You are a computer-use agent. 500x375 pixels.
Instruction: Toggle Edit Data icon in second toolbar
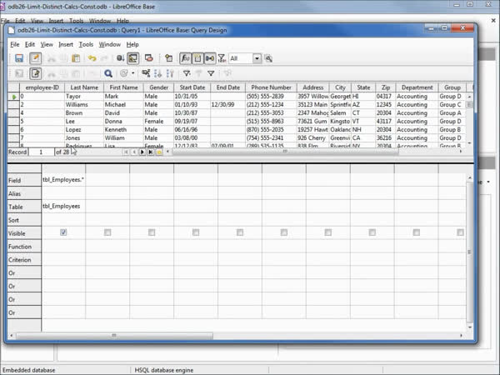(x=35, y=73)
